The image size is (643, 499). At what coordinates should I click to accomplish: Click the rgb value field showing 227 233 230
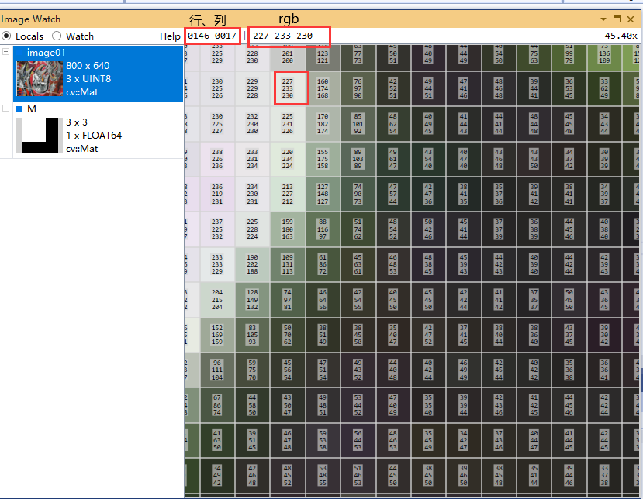point(282,35)
